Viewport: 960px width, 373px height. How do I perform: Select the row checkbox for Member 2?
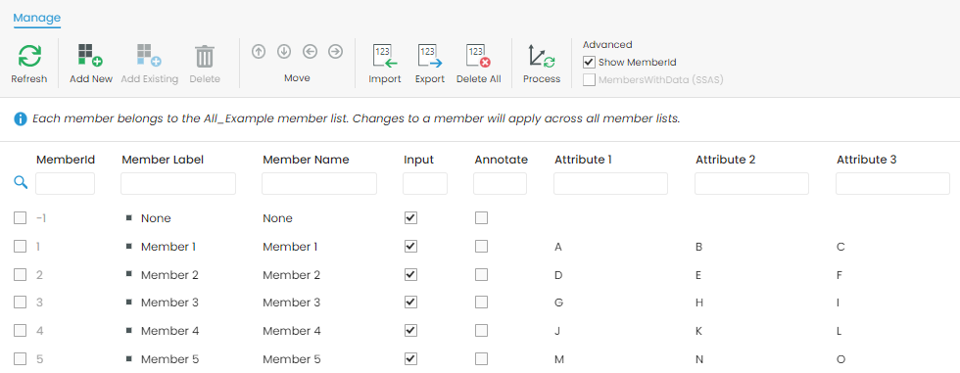[21, 274]
